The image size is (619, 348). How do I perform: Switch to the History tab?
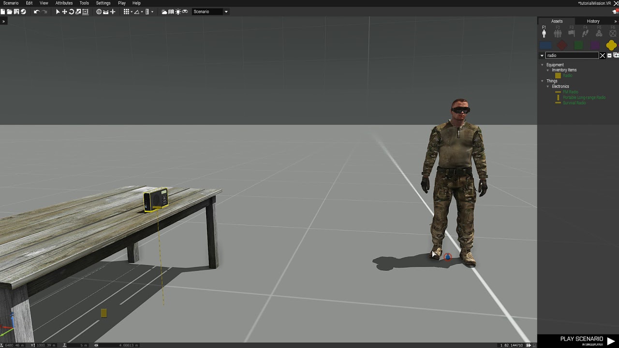(593, 21)
